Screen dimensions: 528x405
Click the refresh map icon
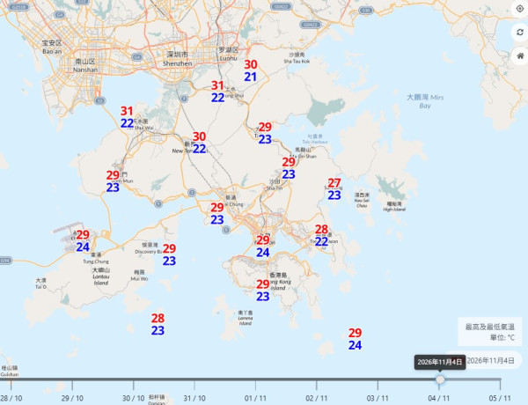click(520, 33)
